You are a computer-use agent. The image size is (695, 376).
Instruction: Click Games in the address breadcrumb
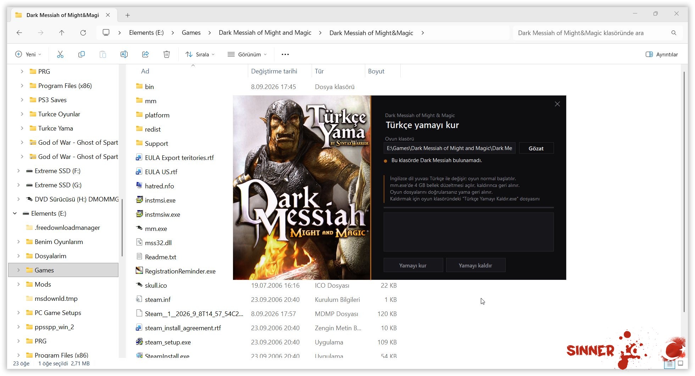191,33
